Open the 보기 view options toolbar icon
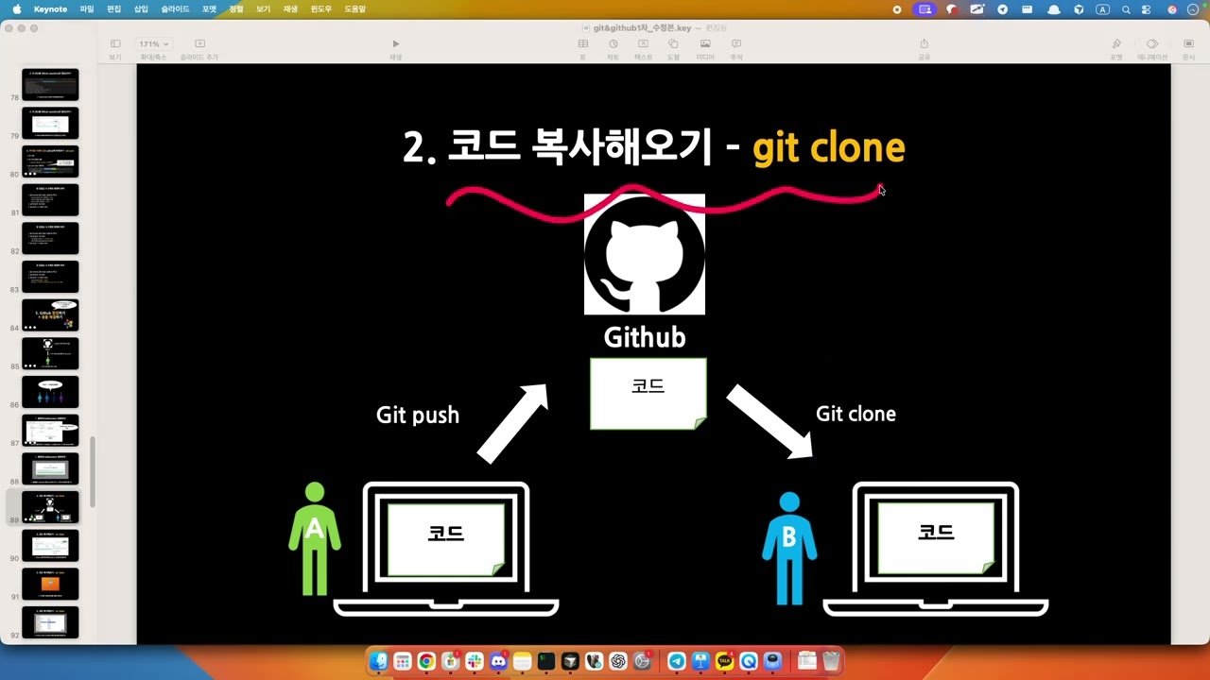Screen dimensions: 1210x680 coord(115,44)
